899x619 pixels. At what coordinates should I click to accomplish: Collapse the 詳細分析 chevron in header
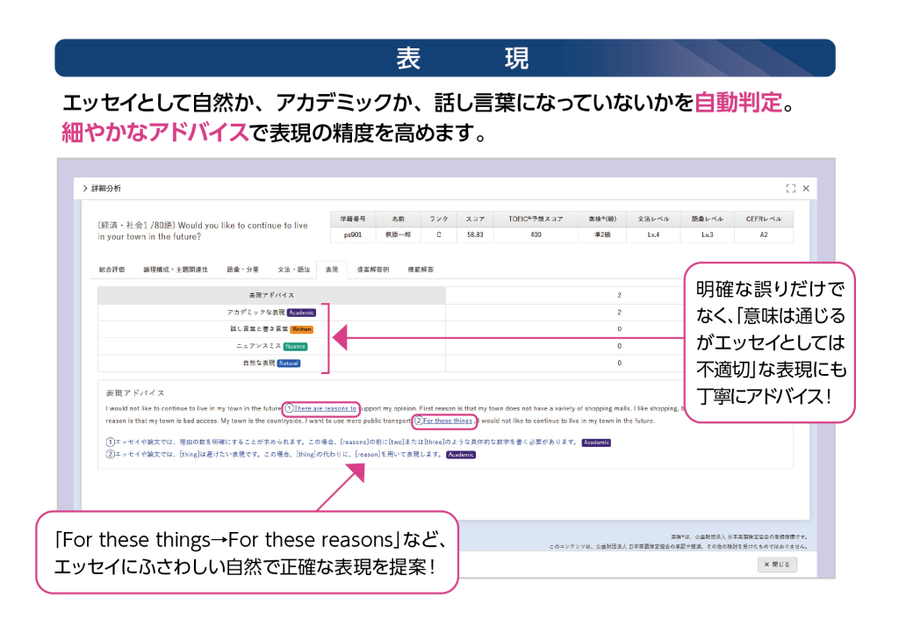pos(85,188)
